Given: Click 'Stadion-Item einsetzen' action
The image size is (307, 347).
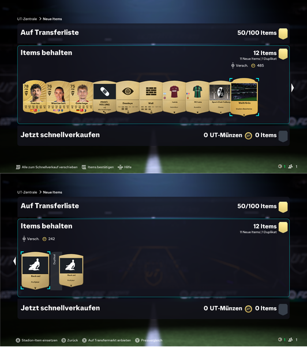Looking at the screenshot, I should [37, 341].
